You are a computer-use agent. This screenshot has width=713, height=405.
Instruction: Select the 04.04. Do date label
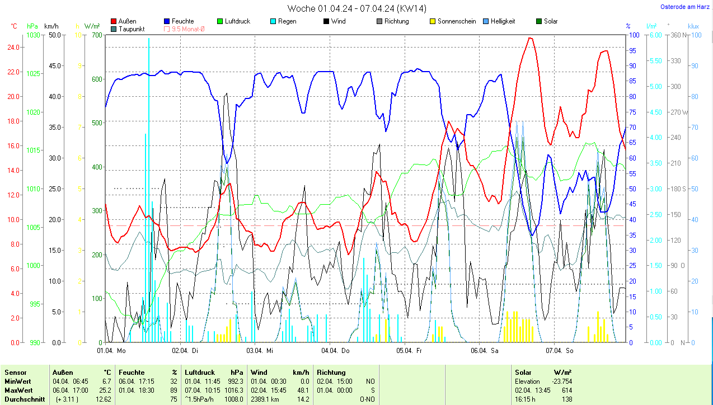pos(335,351)
